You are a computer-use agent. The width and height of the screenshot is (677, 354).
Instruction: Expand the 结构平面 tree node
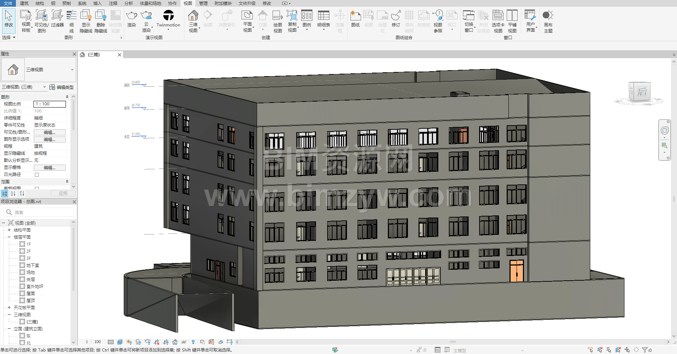(x=9, y=230)
